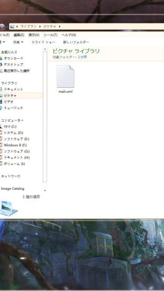Open デスクトップ in favorites
Viewport: 164px width, 291px height.
pos(13,64)
